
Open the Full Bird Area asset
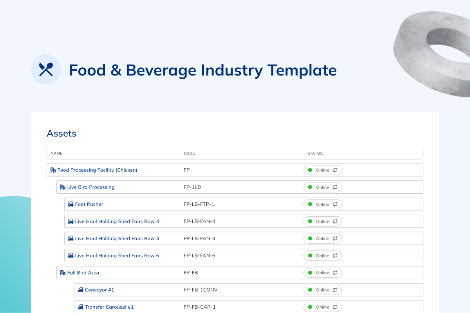coord(83,273)
